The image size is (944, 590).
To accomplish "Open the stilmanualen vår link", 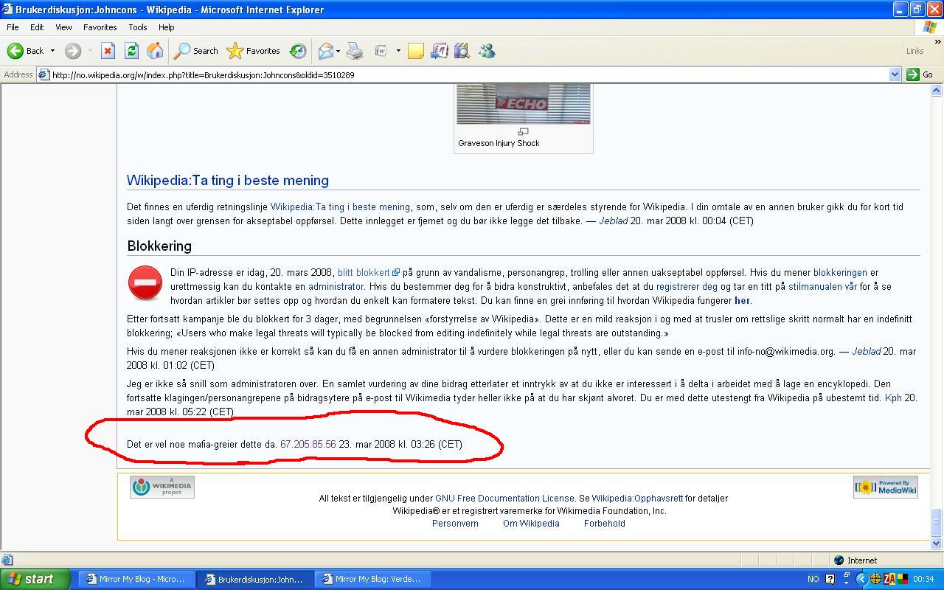I will (x=822, y=286).
